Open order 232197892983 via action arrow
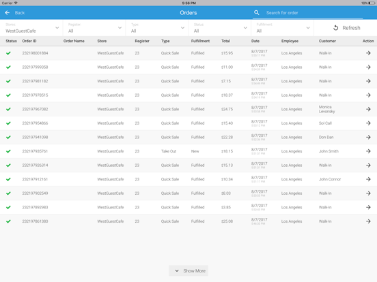The height and width of the screenshot is (282, 377). point(368,207)
